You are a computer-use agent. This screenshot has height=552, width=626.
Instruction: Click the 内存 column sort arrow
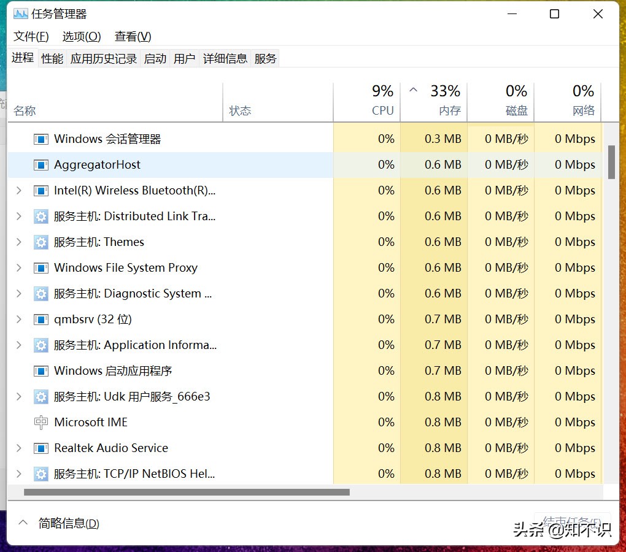click(414, 91)
